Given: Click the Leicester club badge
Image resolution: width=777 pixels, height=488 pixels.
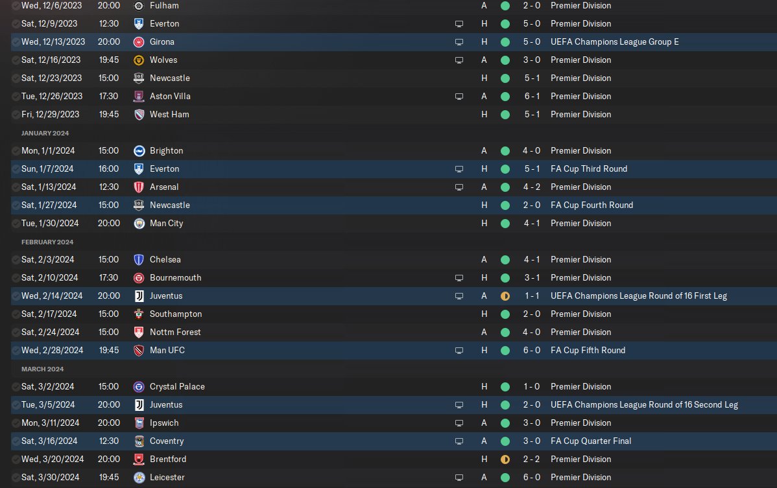Looking at the screenshot, I should 139,478.
